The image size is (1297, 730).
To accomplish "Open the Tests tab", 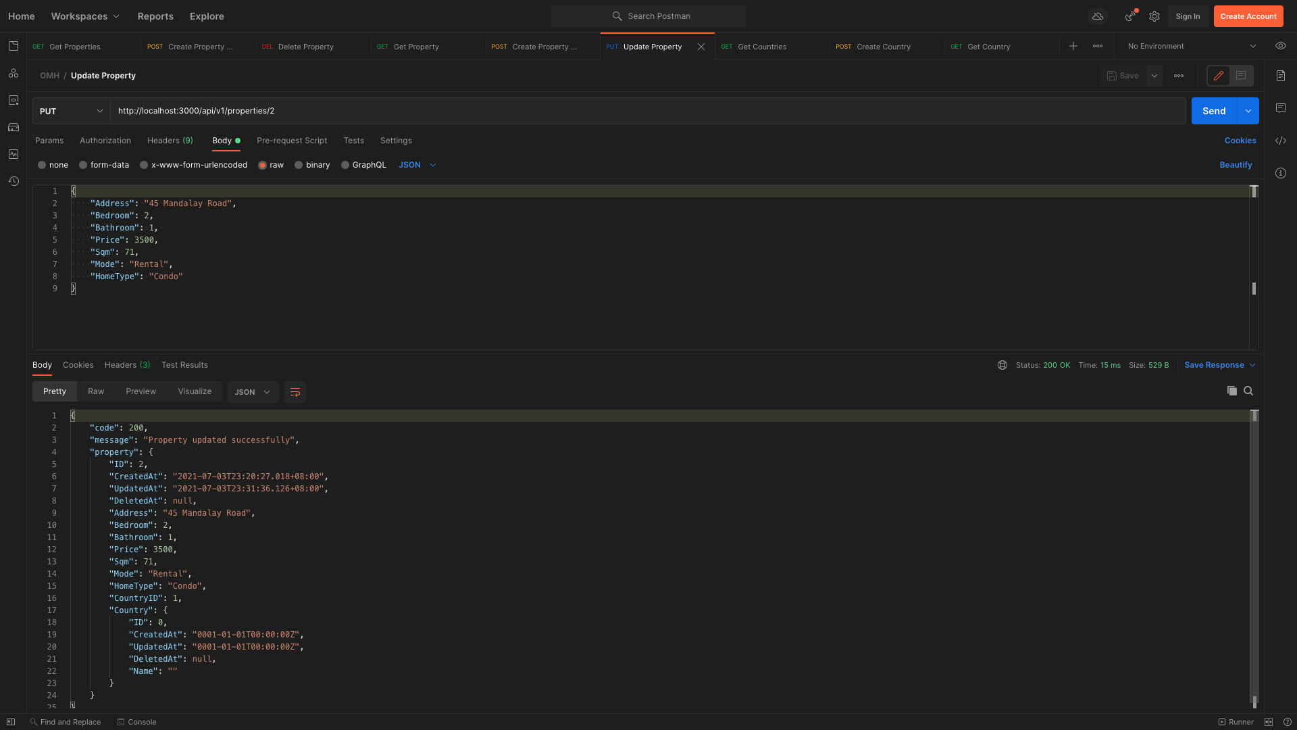I will tap(353, 141).
